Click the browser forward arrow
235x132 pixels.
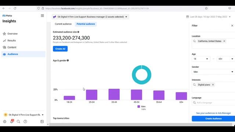point(9,8)
